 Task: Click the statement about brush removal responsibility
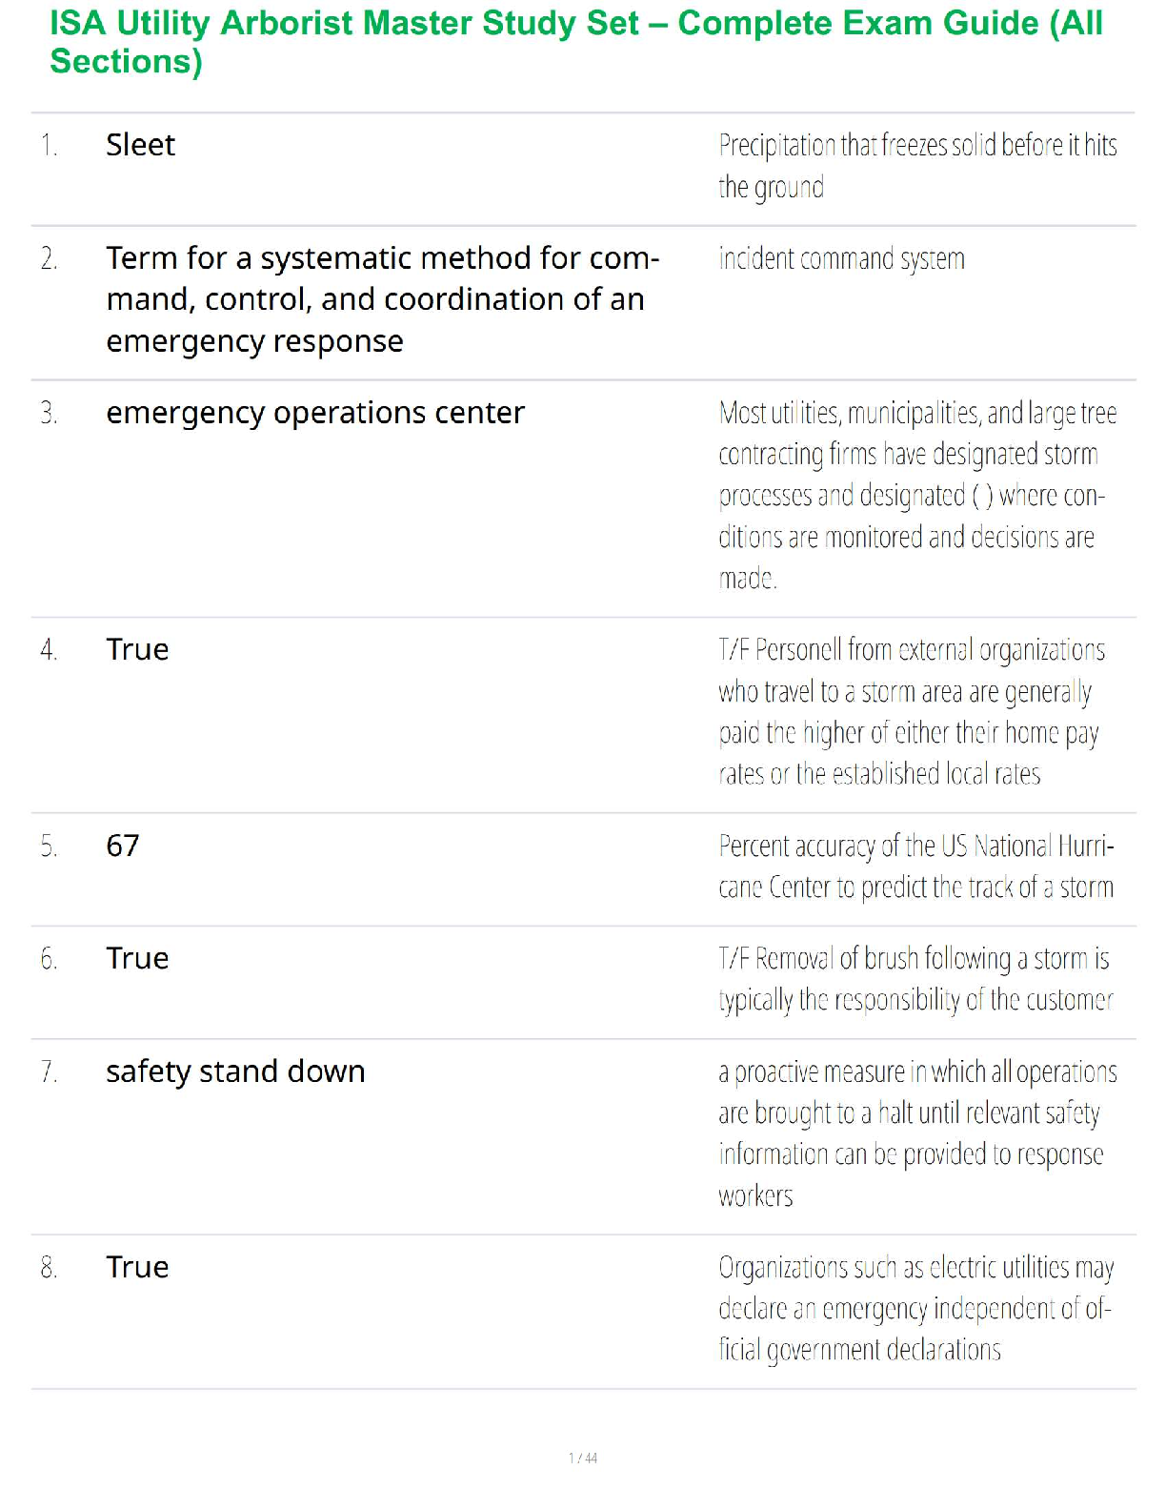point(915,979)
